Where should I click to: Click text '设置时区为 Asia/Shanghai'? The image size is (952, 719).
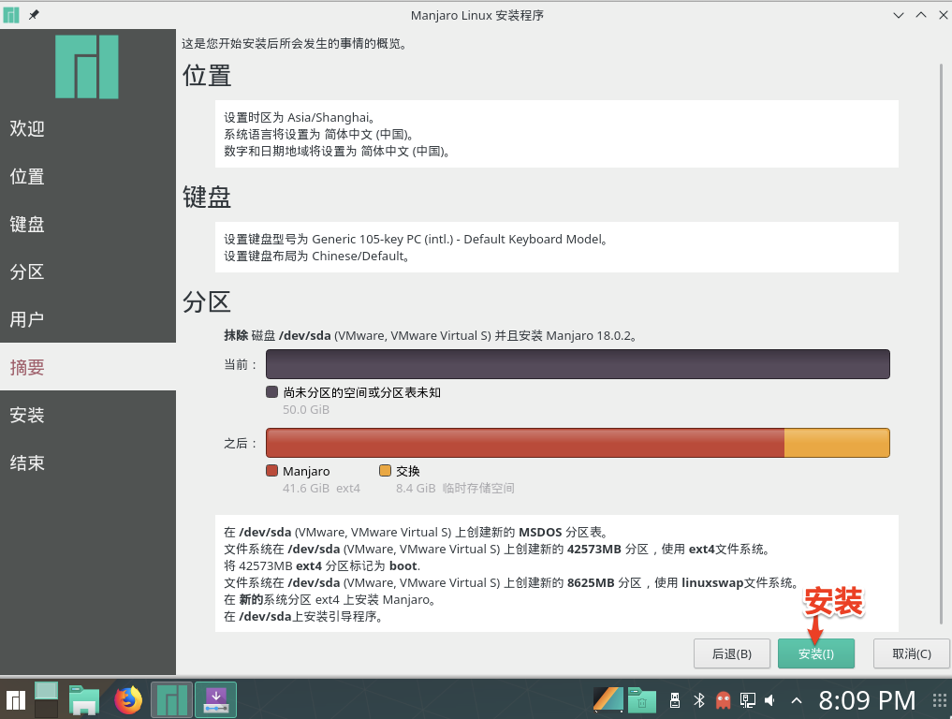coord(300,117)
